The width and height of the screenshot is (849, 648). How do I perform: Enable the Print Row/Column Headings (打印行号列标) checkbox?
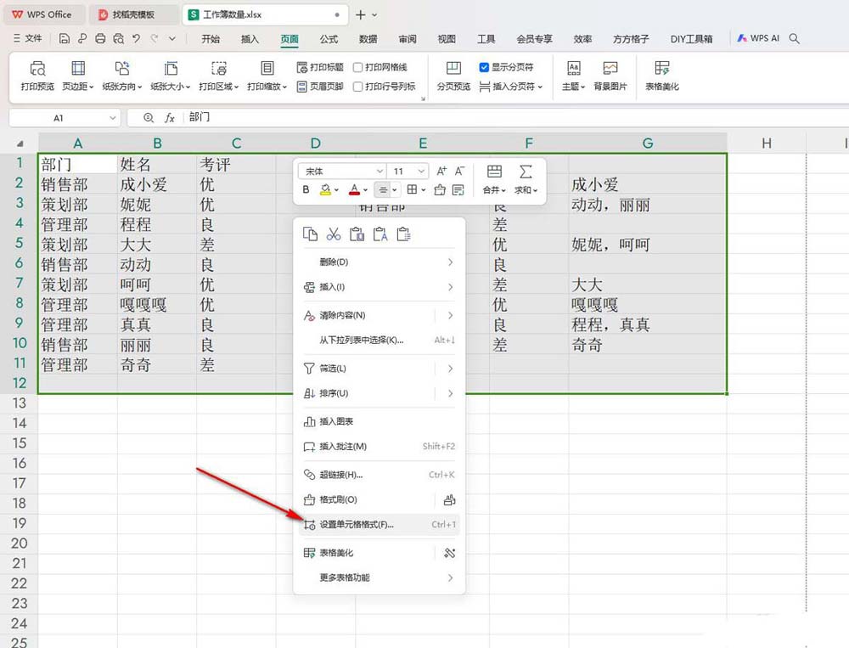point(358,86)
